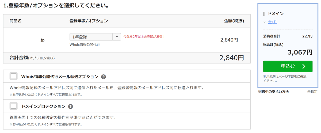321x133 pixels.
Task: Click the Whois情報公開代行メール転送オプション label
Action: [60, 77]
